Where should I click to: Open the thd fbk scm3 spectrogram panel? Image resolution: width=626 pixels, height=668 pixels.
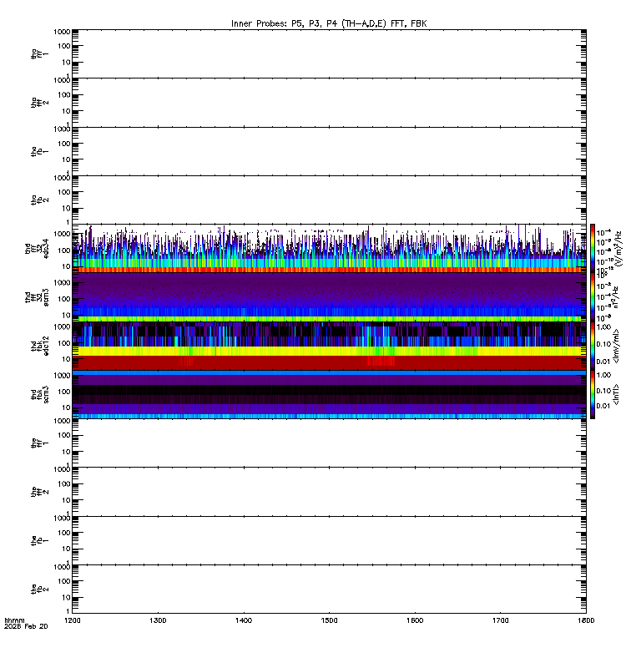tap(329, 394)
